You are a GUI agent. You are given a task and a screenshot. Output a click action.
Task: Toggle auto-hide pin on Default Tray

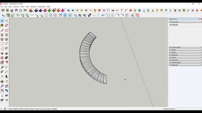pos(199,19)
